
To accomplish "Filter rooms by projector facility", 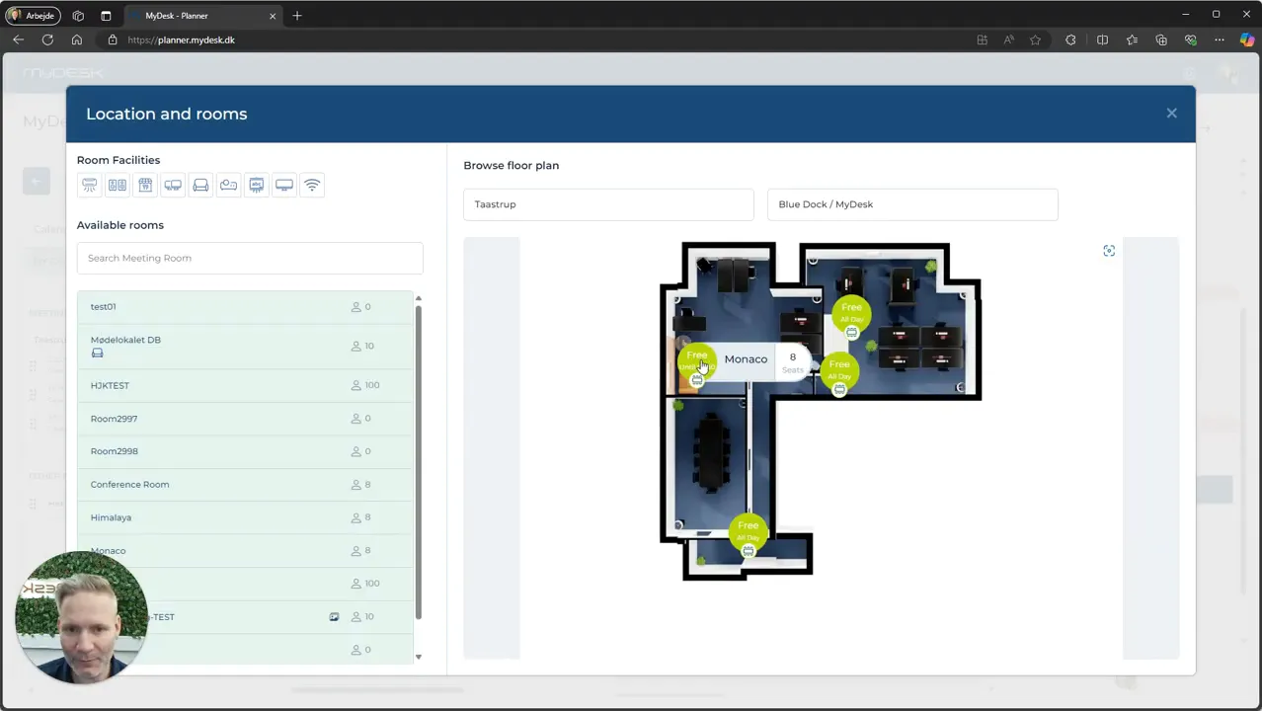I will pos(228,185).
